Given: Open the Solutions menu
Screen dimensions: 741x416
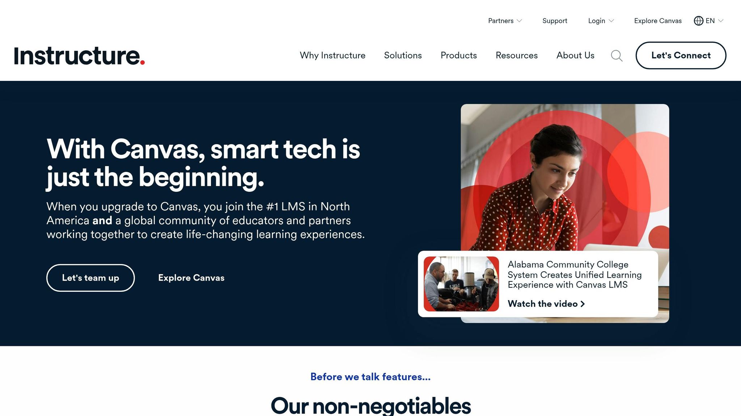Looking at the screenshot, I should tap(403, 55).
